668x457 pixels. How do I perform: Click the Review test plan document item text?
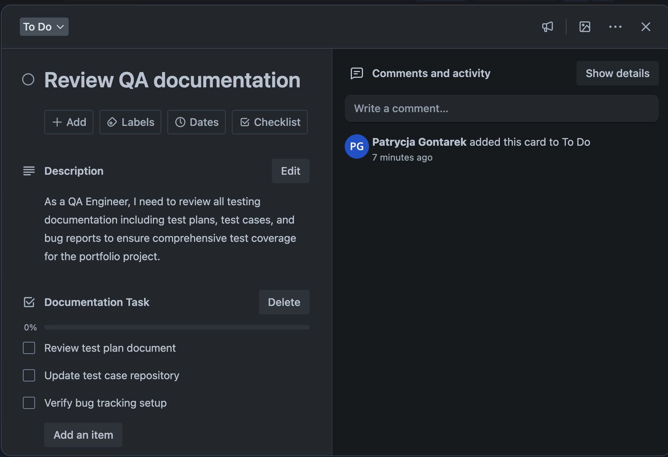tap(110, 348)
